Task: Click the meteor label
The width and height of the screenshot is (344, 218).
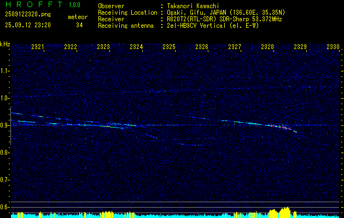Action: click(x=77, y=17)
